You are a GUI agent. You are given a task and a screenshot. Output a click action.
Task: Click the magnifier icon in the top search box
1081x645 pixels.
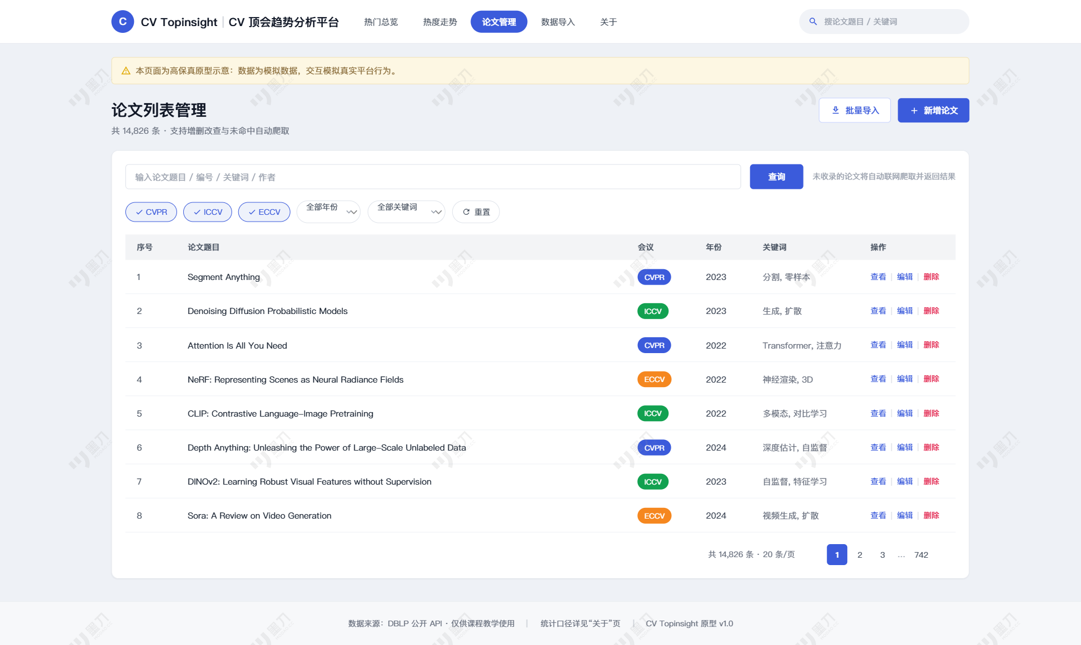[x=813, y=22]
